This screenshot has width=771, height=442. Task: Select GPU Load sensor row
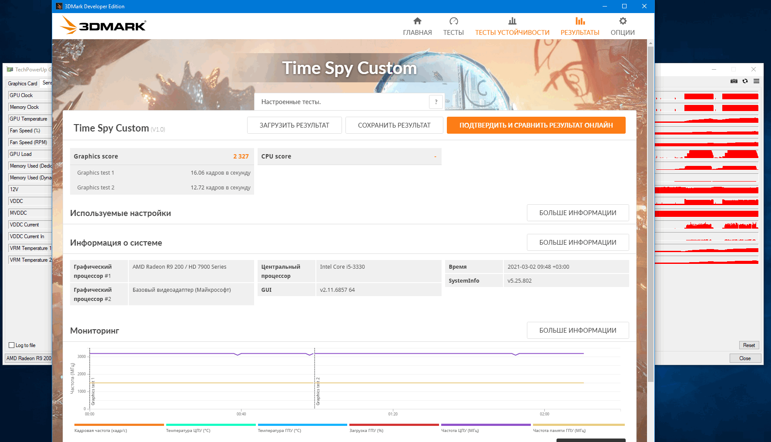click(30, 154)
